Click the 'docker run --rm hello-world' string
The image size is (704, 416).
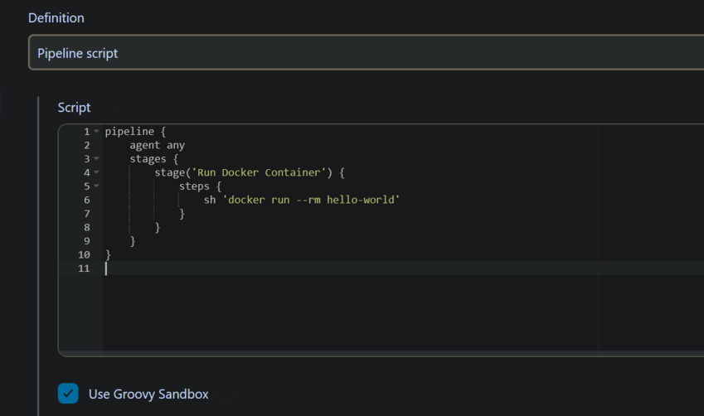click(310, 200)
